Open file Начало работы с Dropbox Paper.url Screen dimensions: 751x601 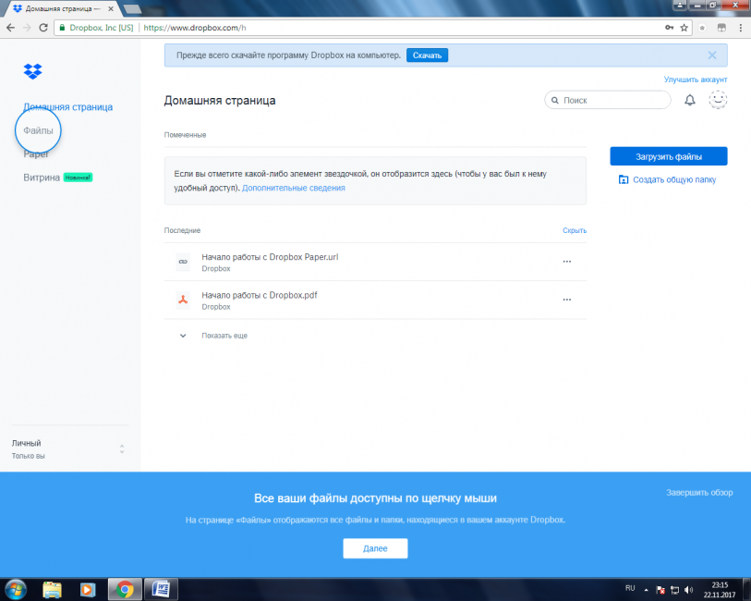(x=270, y=257)
